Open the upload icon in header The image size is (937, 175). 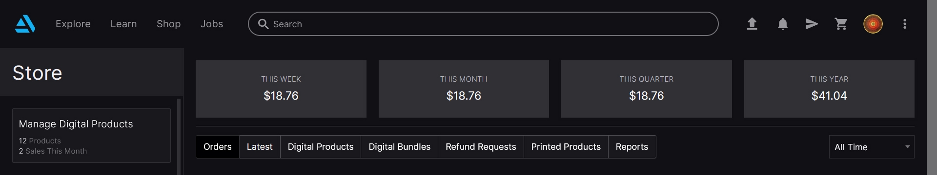[x=752, y=24]
